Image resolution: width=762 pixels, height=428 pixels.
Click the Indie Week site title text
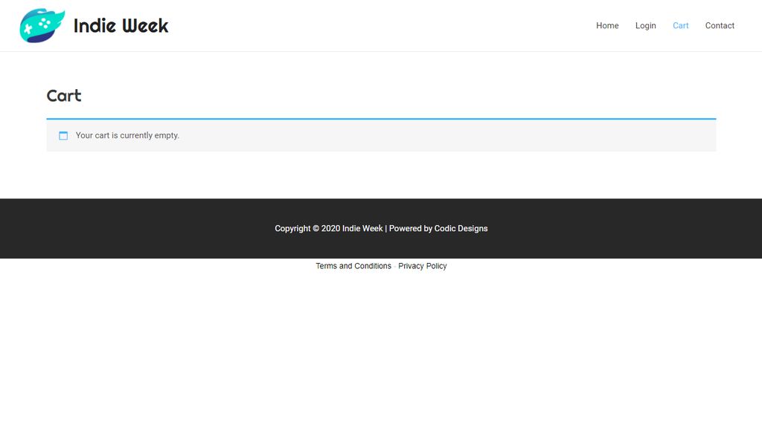[121, 26]
